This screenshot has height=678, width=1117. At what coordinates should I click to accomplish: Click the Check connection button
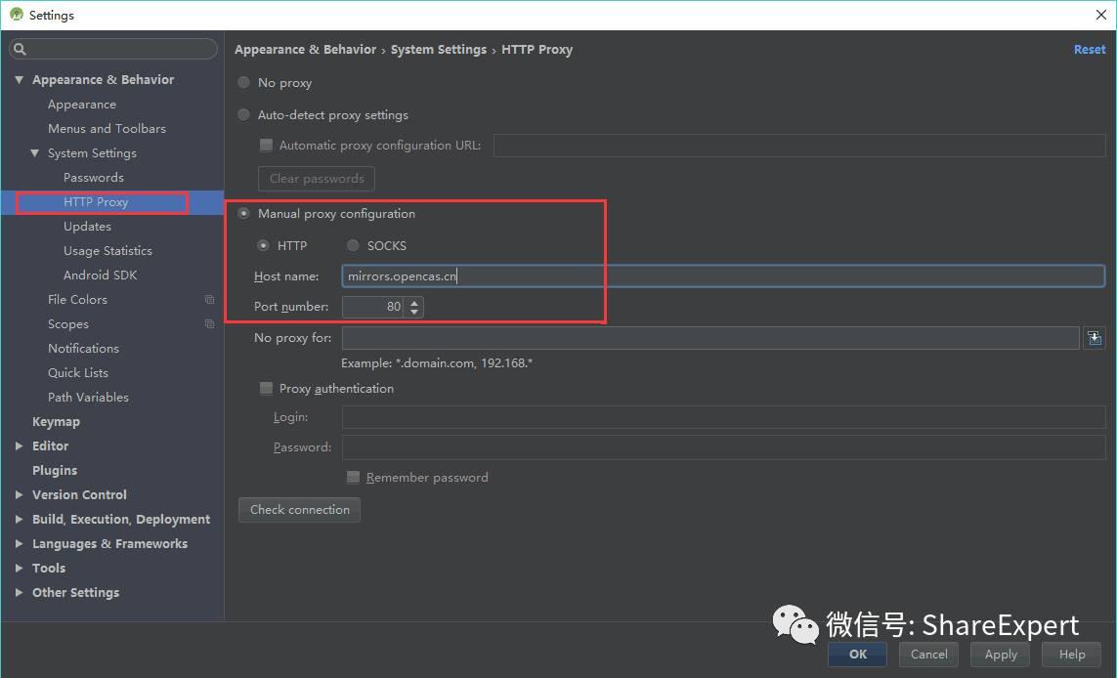[x=299, y=510]
